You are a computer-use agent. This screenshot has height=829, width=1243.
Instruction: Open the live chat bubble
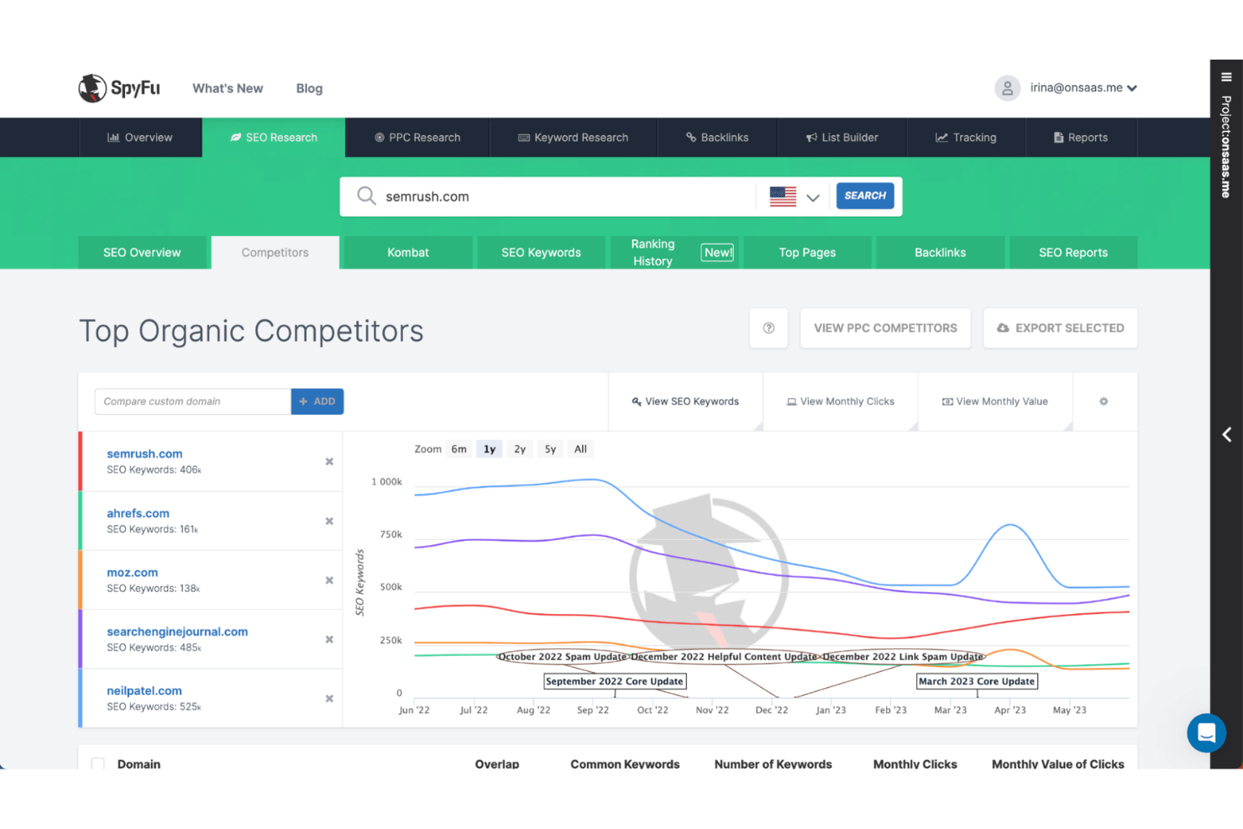pyautogui.click(x=1206, y=732)
